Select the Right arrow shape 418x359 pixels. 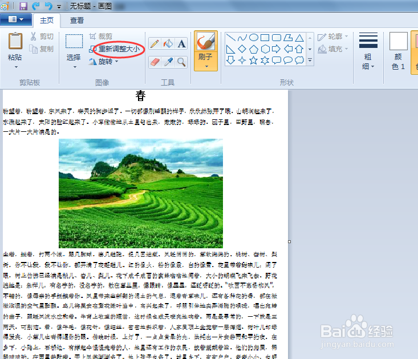277,49
